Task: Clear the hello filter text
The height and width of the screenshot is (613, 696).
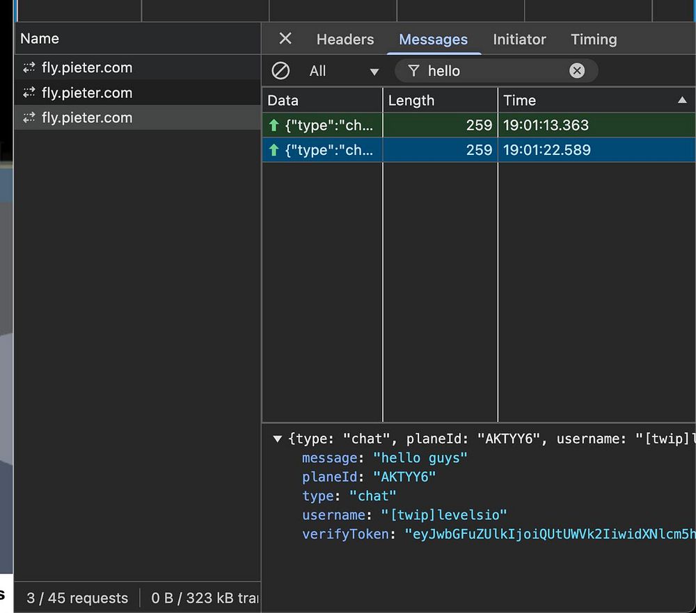Action: (x=577, y=71)
